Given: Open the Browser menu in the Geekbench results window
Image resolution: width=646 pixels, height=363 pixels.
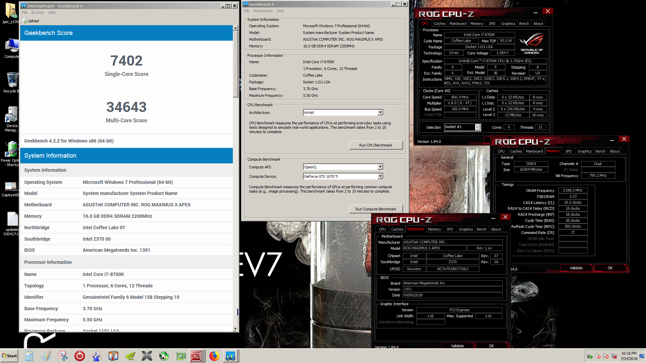Looking at the screenshot, I should [x=38, y=12].
